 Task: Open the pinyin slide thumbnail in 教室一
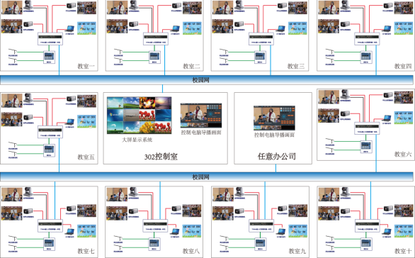pyautogui.click(x=86, y=28)
